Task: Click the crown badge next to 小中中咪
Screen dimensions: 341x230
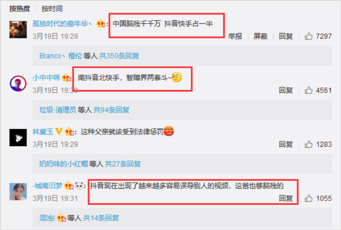Action: point(67,78)
